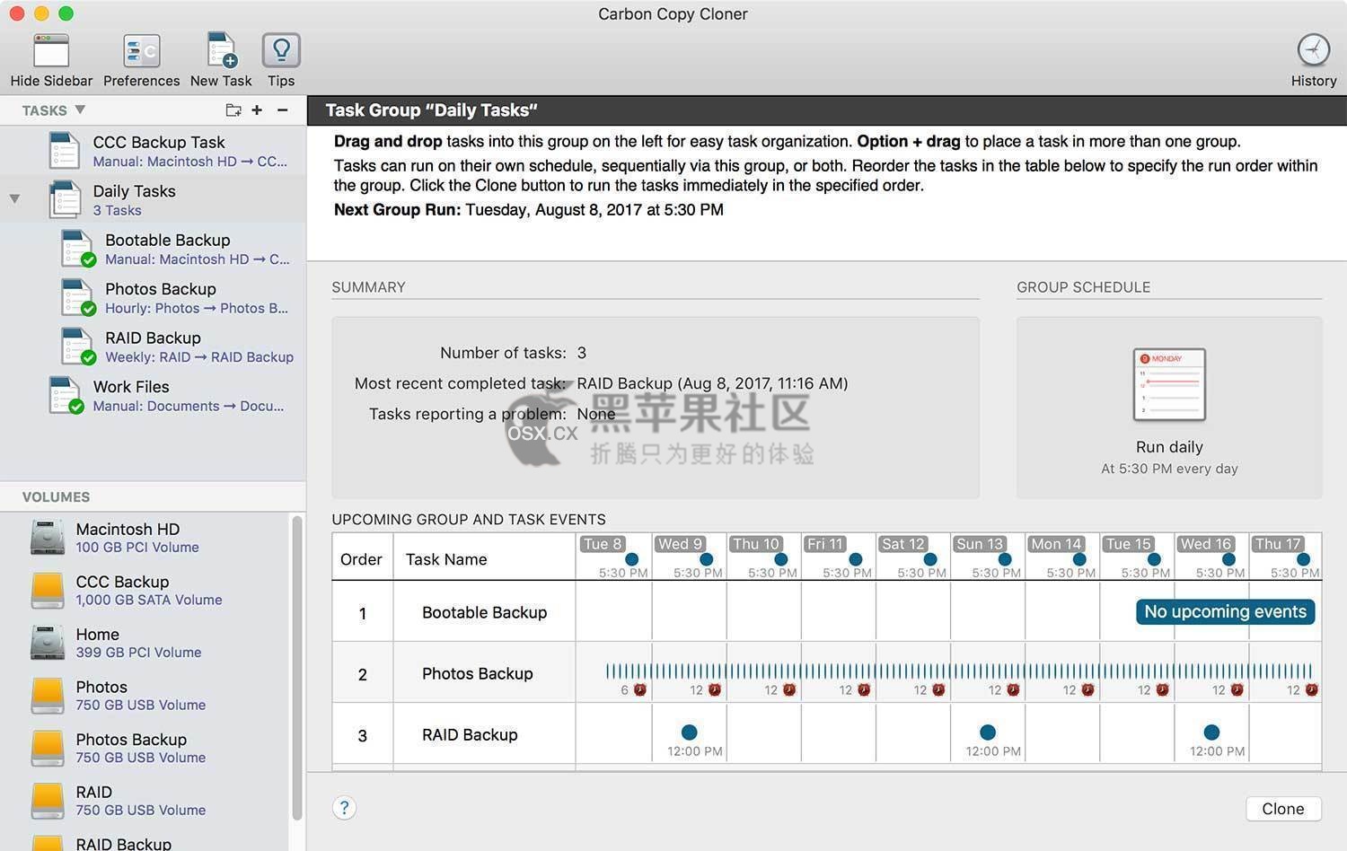Viewport: 1347px width, 851px height.
Task: Select Photos Backup volume in Volumes
Action: click(145, 748)
